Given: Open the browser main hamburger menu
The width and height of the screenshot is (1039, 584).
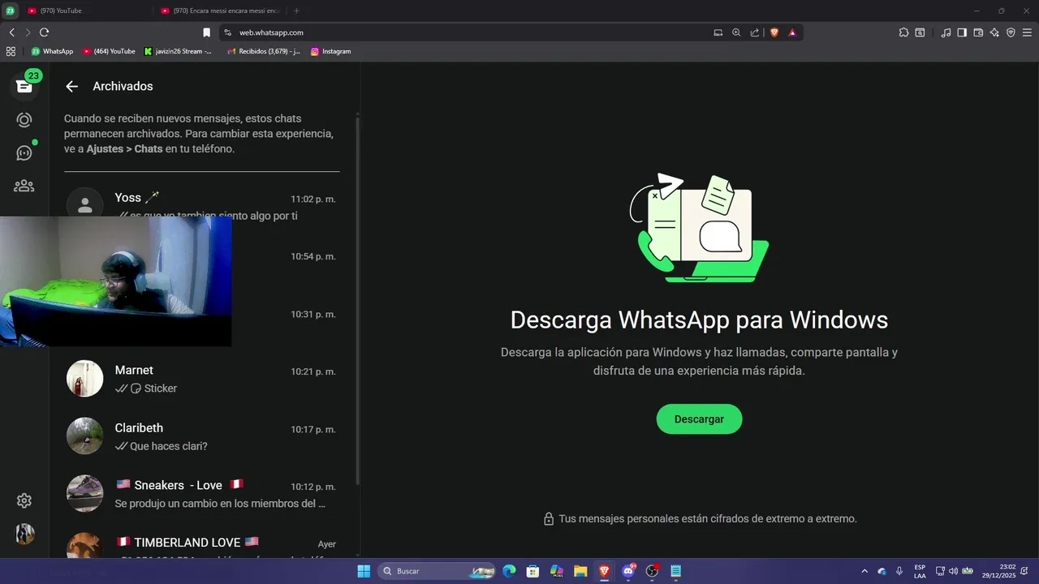Looking at the screenshot, I should (1028, 32).
